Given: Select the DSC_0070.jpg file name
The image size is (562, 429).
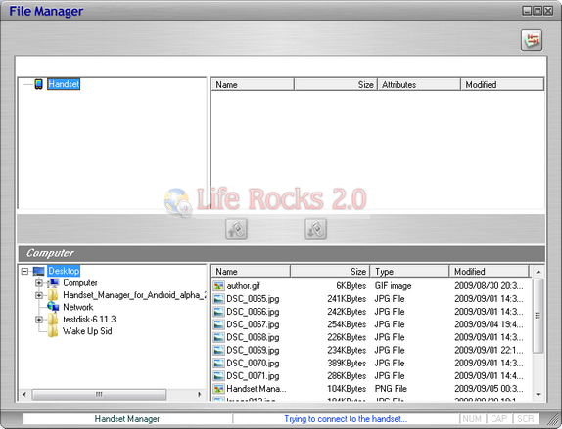Looking at the screenshot, I should point(253,364).
